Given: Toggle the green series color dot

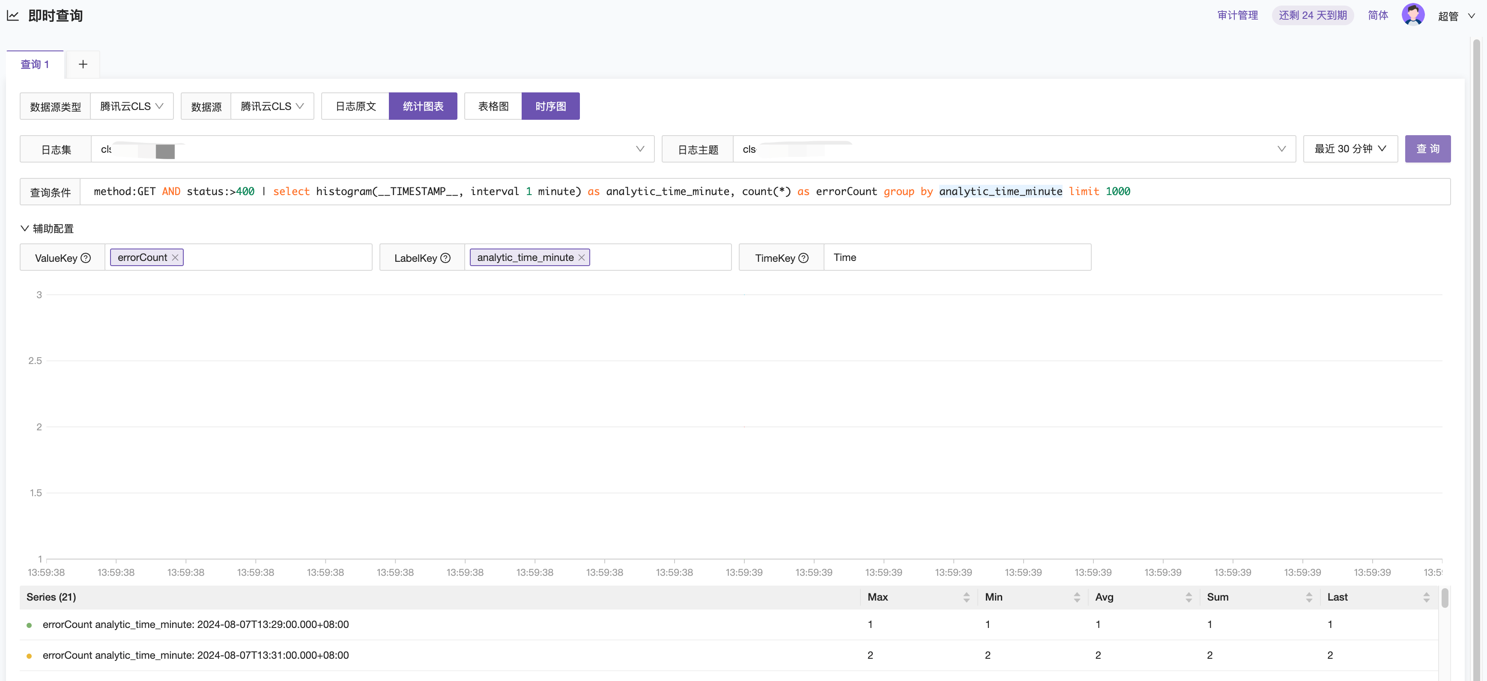Looking at the screenshot, I should [29, 625].
